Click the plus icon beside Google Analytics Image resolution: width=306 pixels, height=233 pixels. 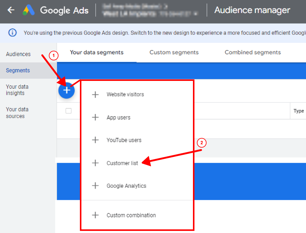coord(95,186)
